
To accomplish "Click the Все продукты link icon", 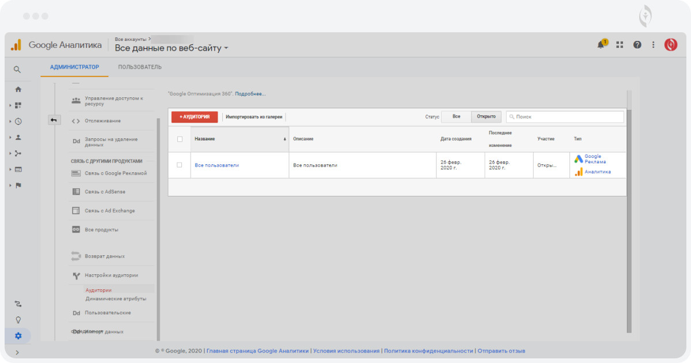I will pyautogui.click(x=76, y=229).
